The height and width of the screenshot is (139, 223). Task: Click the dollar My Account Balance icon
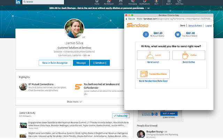tap(146, 34)
